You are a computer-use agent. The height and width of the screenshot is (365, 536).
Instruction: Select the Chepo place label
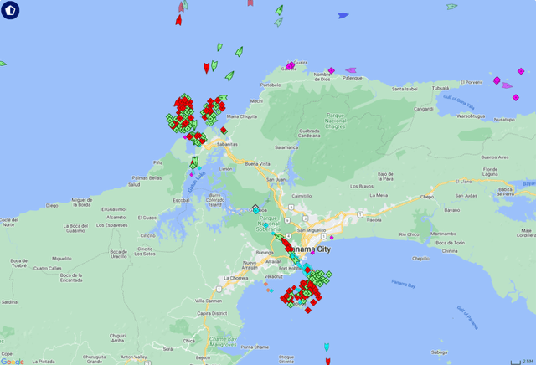pyautogui.click(x=427, y=198)
